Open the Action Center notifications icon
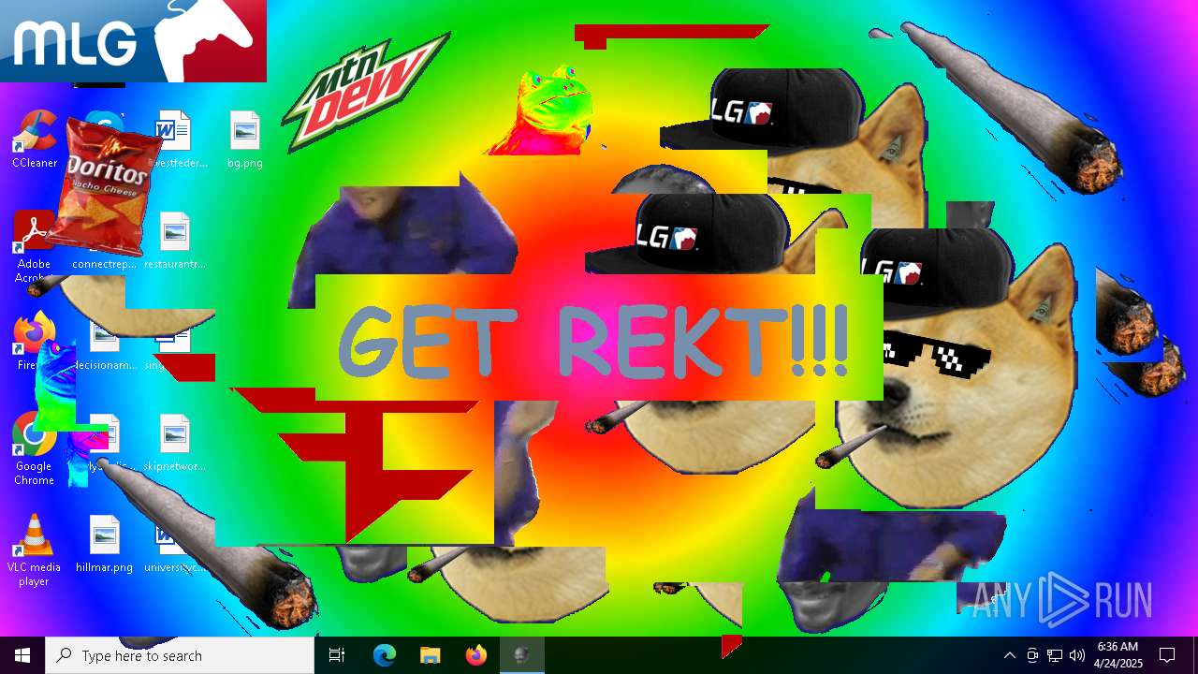 (x=1167, y=655)
